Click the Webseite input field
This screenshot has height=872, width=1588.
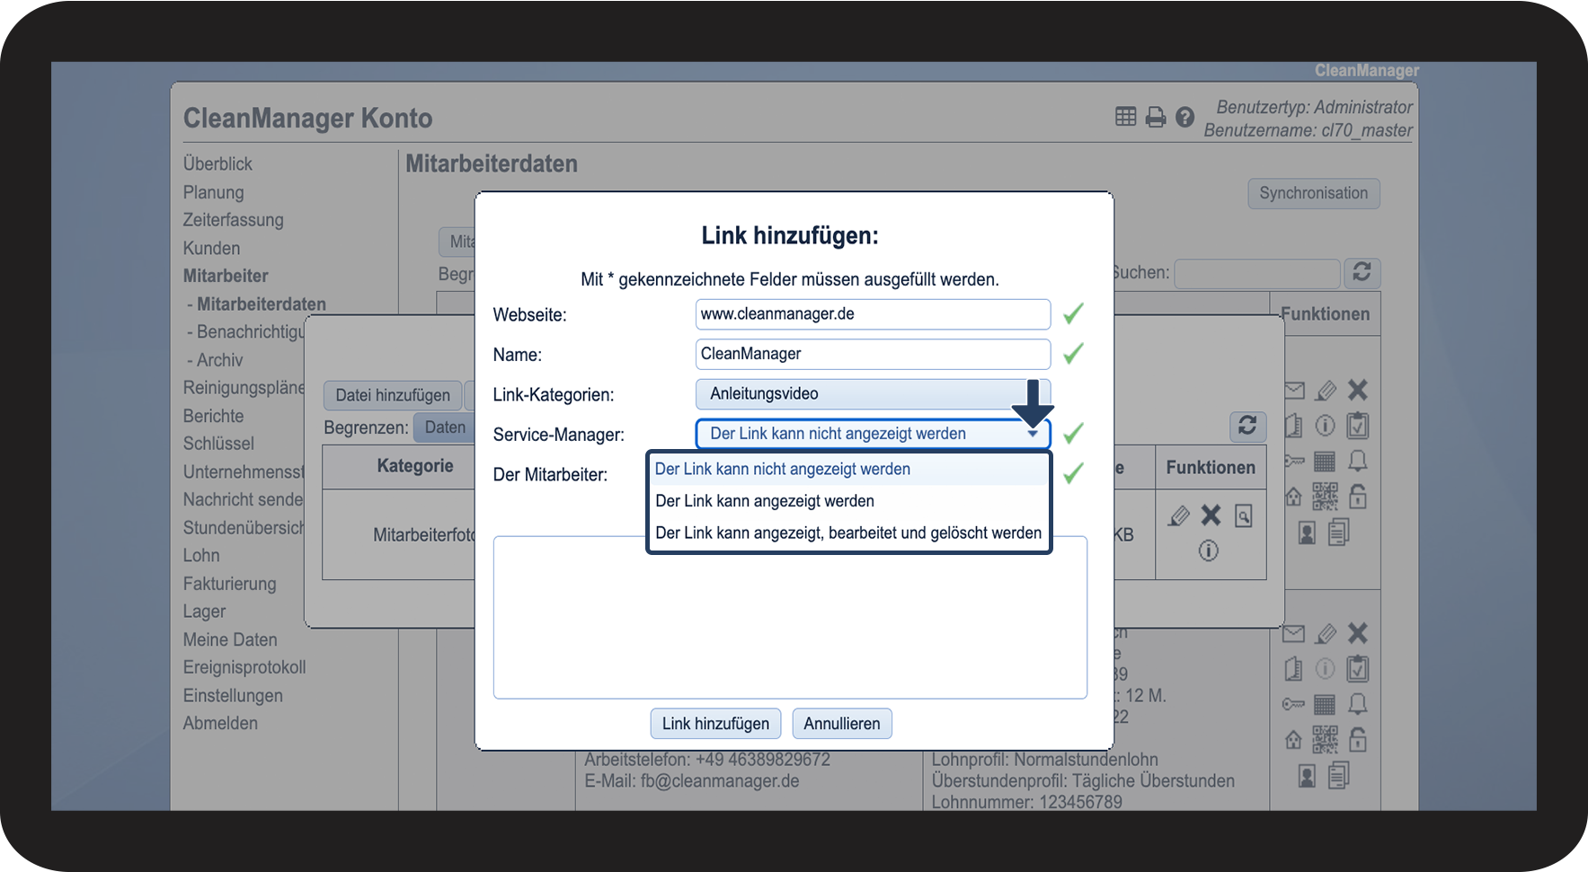[872, 314]
